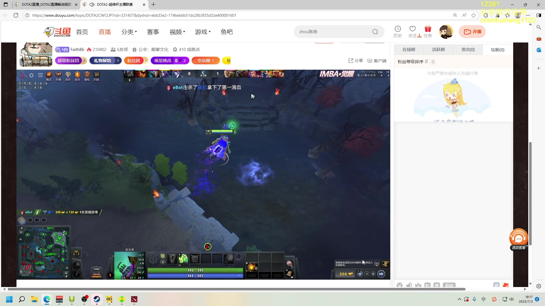Open the 熊掌文化 guild link
The height and width of the screenshot is (306, 545).
pyautogui.click(x=160, y=49)
